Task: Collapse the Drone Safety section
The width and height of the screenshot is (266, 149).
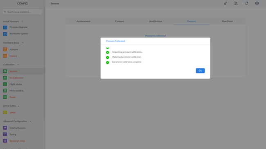Action: (x=18, y=106)
